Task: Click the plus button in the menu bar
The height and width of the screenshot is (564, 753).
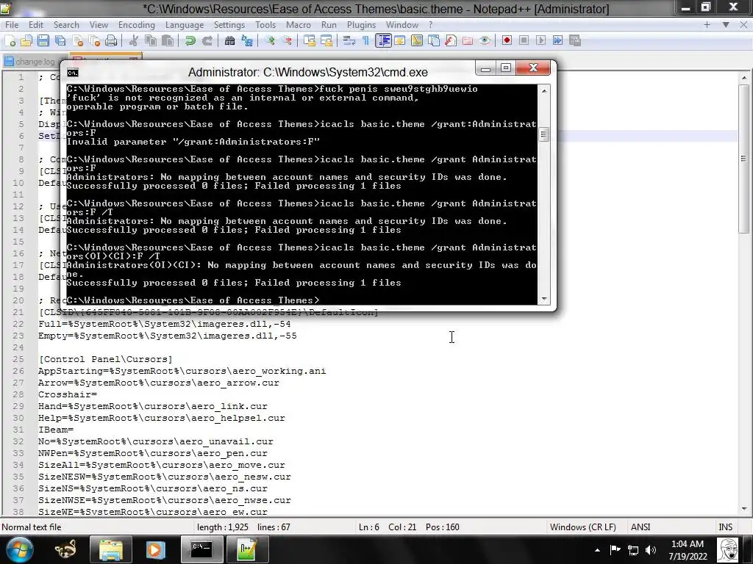Action: point(707,24)
